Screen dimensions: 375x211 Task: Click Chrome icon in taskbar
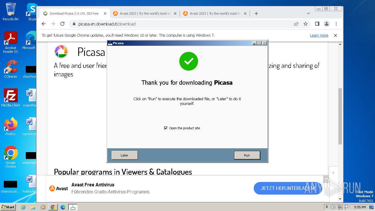pyautogui.click(x=53, y=207)
